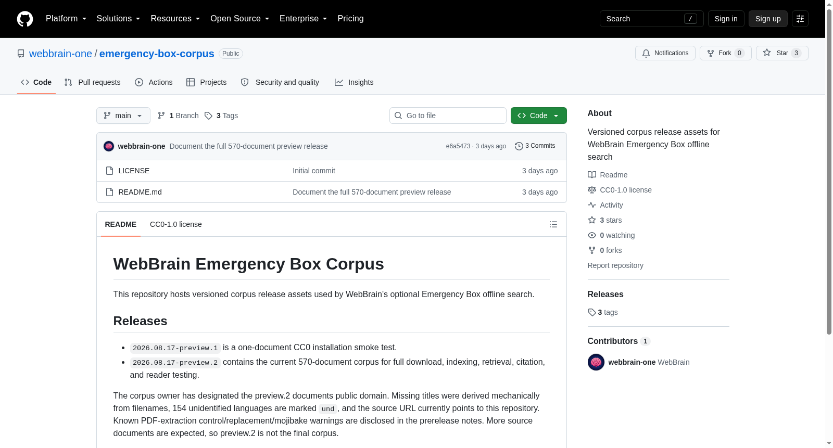
Task: Click README.md row's commit message
Action: pos(372,192)
